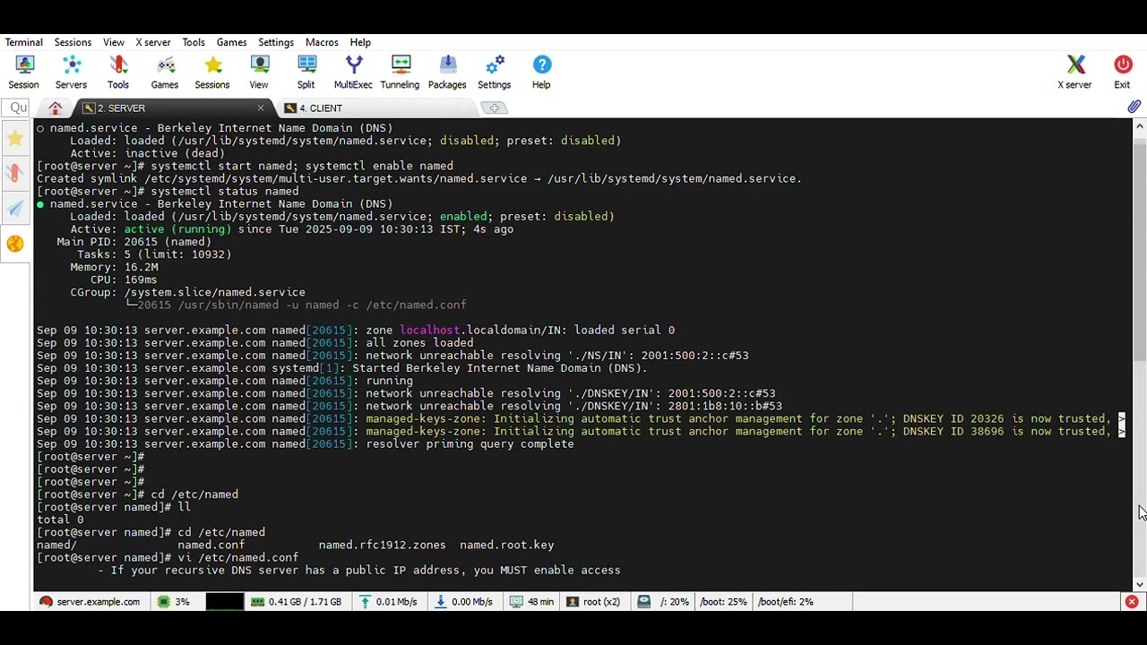Click the upload speed 0.01 Mb/s indicator
1147x645 pixels.
tap(388, 602)
